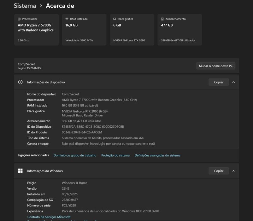This screenshot has width=253, height=221.
Task: Select device ID value F2453F2A-839C-47C5-BC8C-60CC027D6C9B
Action: click(93, 126)
